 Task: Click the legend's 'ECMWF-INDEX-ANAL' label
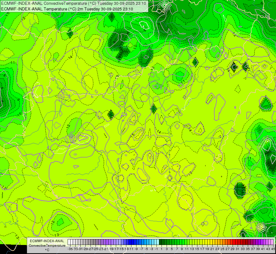pos(47,241)
